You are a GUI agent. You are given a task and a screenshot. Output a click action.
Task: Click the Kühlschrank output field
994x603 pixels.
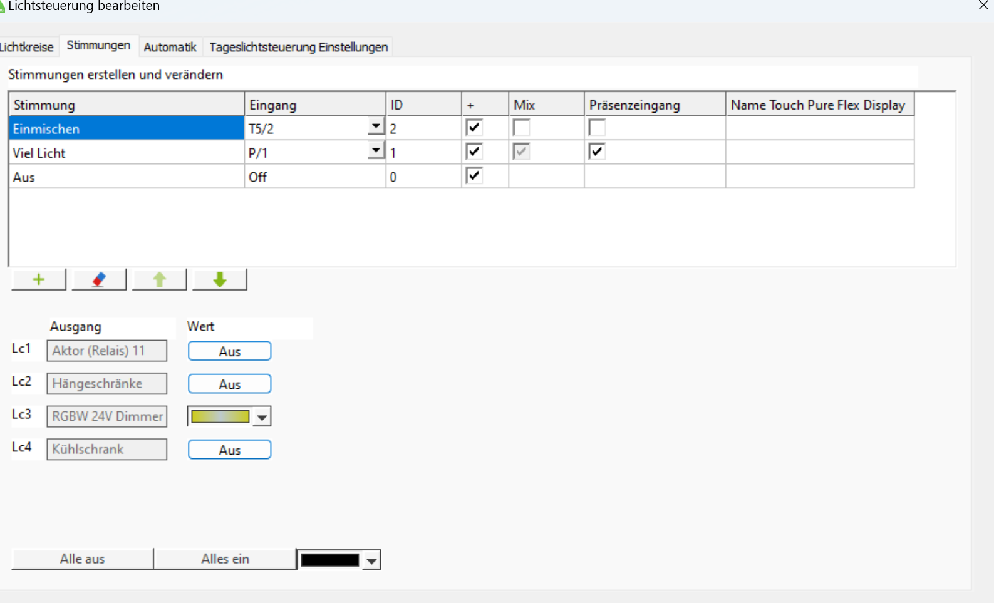click(x=107, y=449)
